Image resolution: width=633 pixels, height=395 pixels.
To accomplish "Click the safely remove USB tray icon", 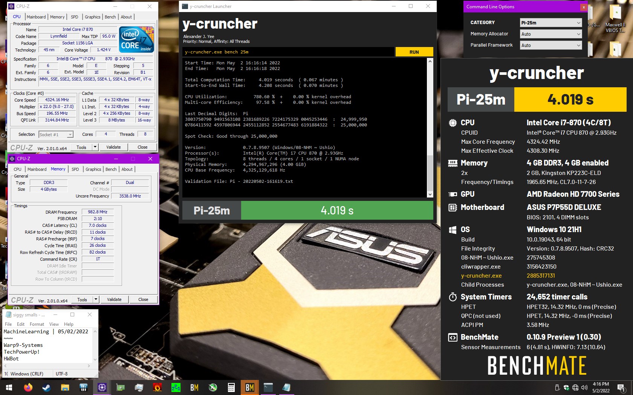I will pyautogui.click(x=558, y=387).
